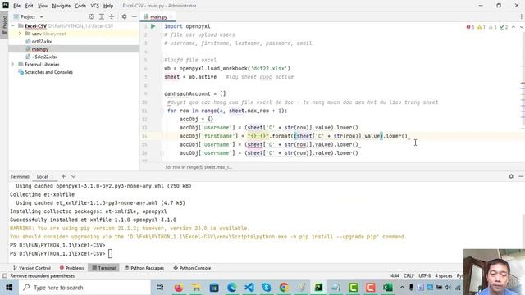Open Google Chrome from the taskbar
The width and height of the screenshot is (525, 295).
(x=284, y=288)
